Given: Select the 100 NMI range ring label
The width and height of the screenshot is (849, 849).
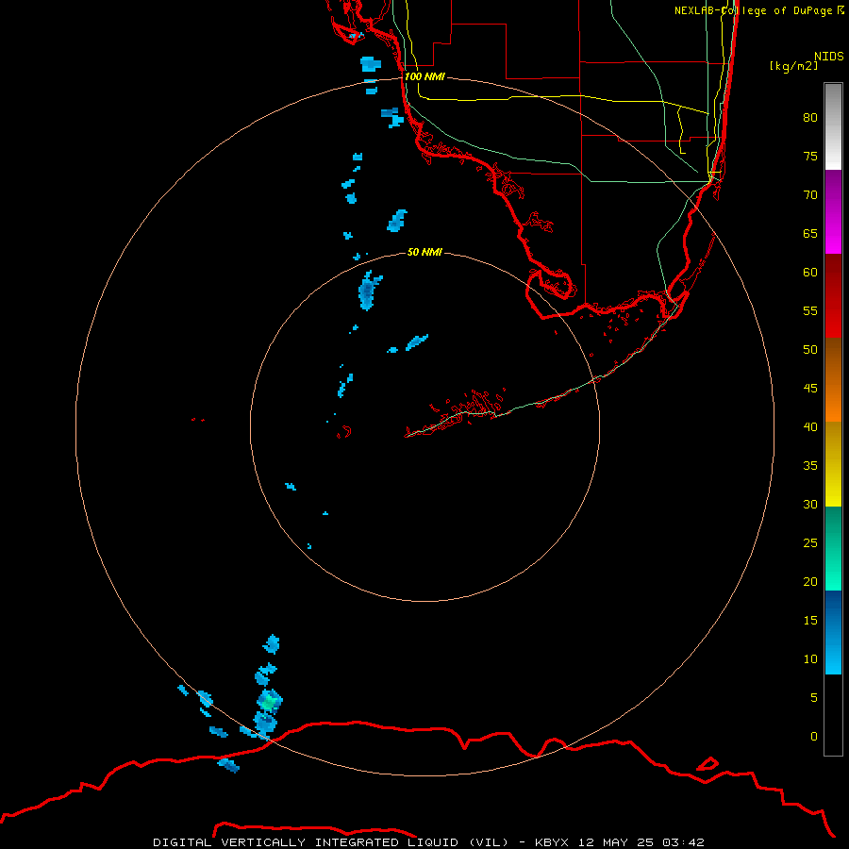Looking at the screenshot, I should 424,76.
